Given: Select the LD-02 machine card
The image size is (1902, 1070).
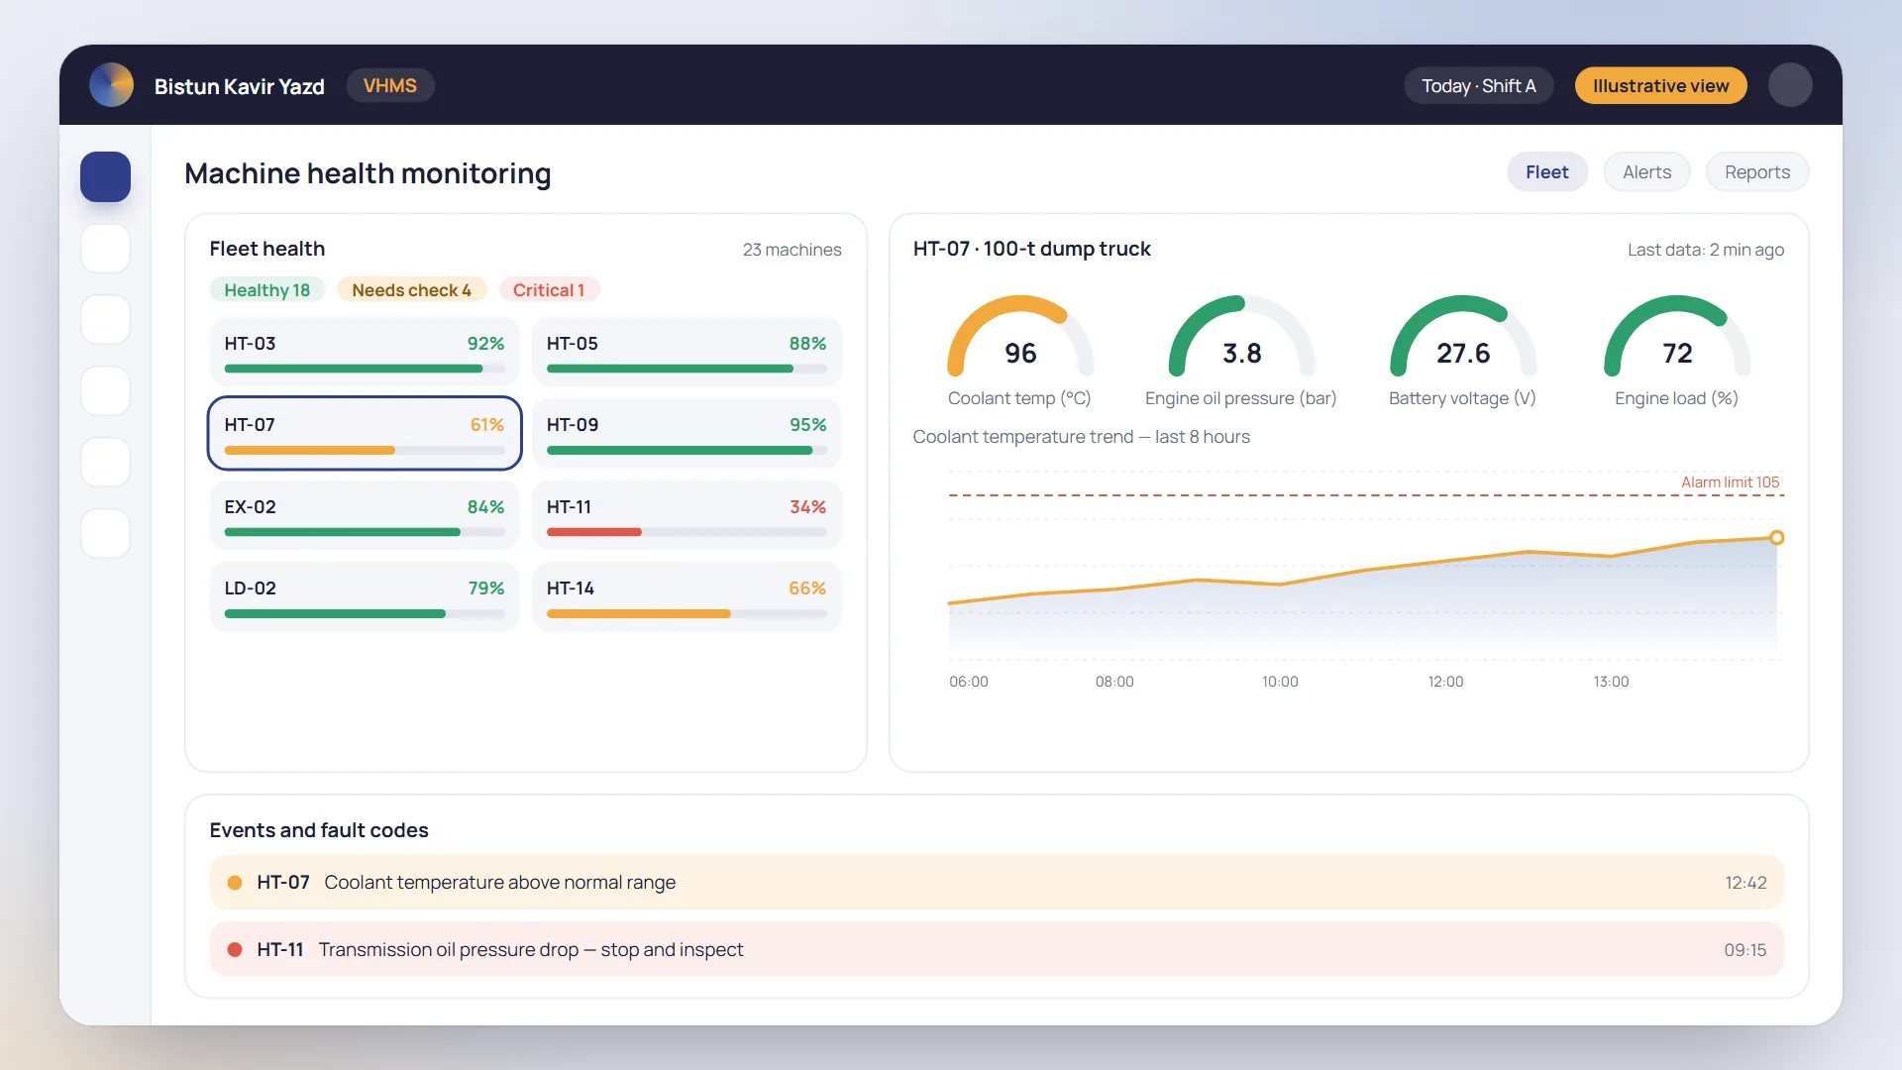Looking at the screenshot, I should 365,596.
